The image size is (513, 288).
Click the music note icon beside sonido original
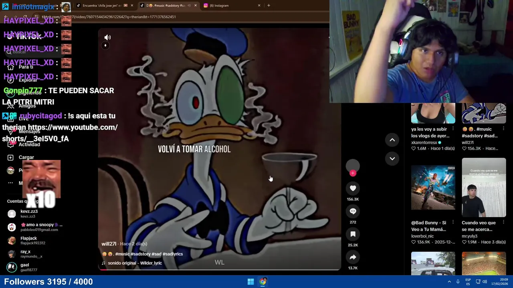(103, 263)
